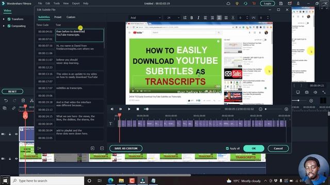Stop the subtitle preview playback

coord(138,109)
